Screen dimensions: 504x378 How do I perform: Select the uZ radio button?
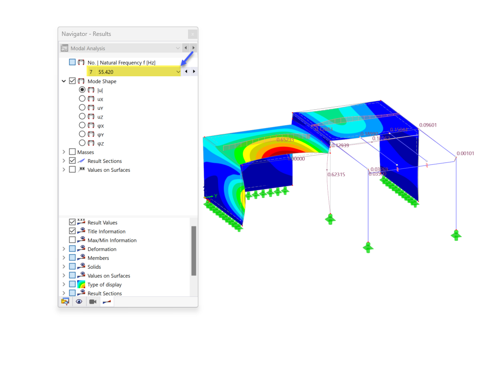[82, 116]
